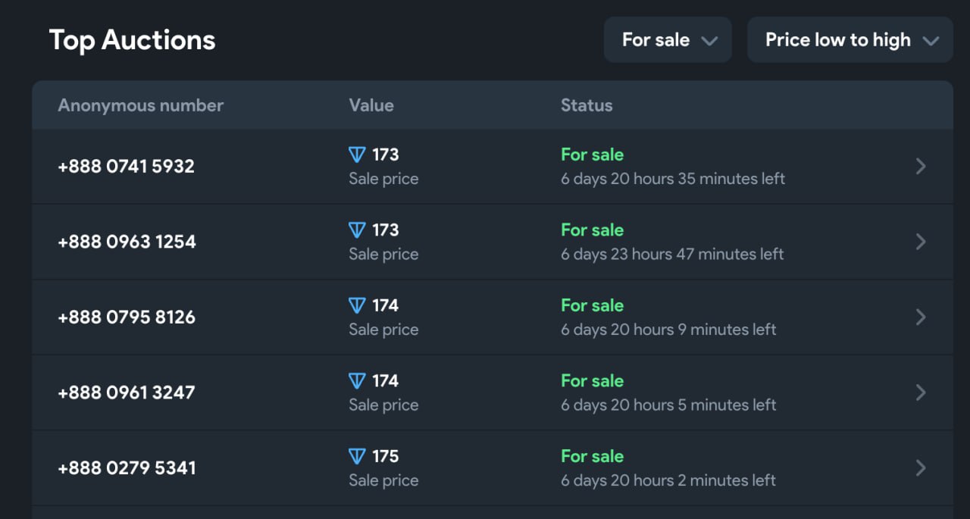Open arrow chevron for +888 0963 1254

point(921,242)
